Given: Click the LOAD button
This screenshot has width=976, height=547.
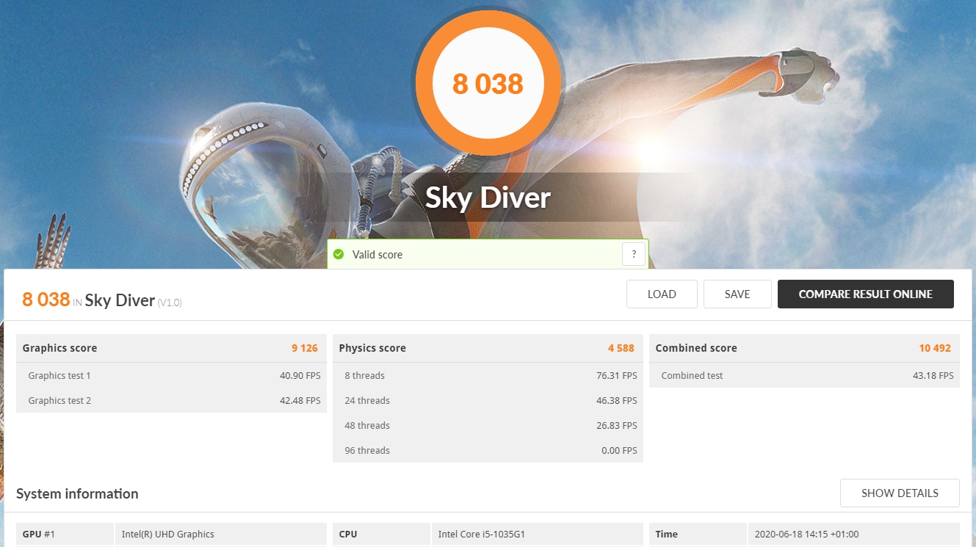Looking at the screenshot, I should pos(662,294).
